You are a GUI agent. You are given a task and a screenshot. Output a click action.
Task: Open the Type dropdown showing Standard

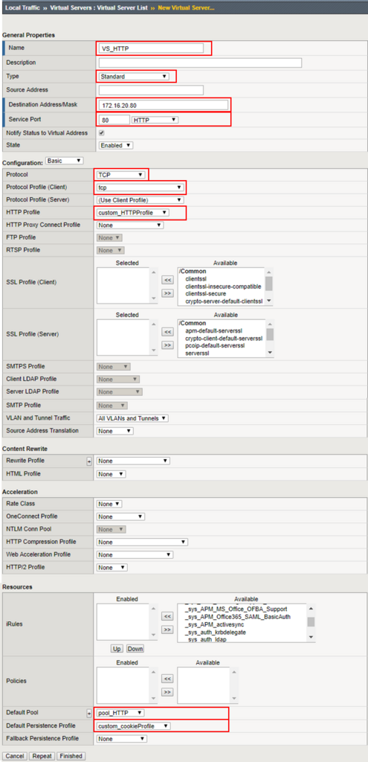point(134,77)
